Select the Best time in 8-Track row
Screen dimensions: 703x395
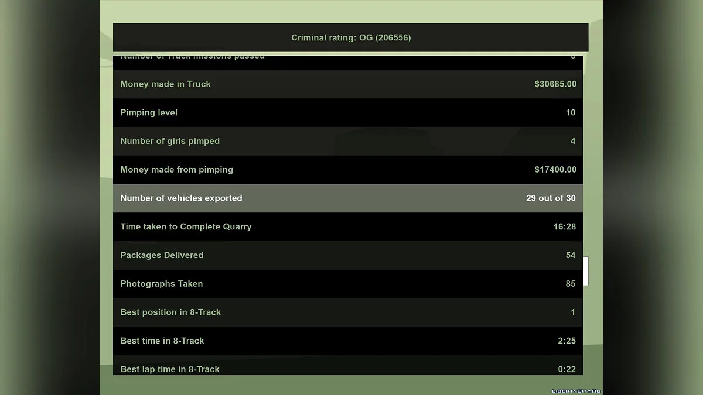[347, 341]
